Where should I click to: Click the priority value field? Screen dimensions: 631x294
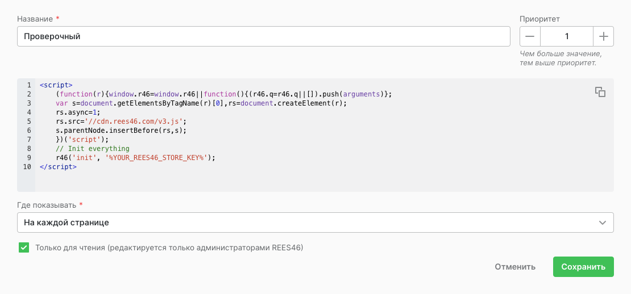(x=567, y=36)
